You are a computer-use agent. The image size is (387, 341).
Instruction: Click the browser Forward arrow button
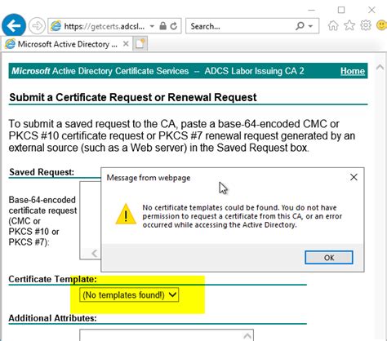click(x=37, y=26)
